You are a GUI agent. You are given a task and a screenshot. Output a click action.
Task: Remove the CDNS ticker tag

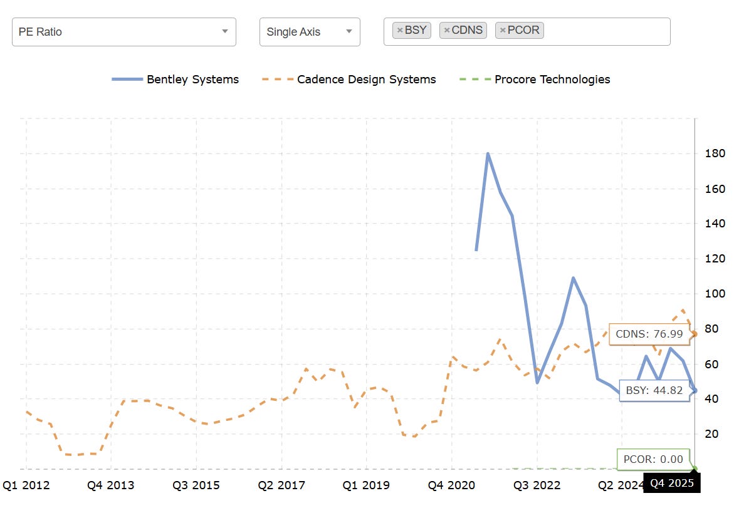pos(446,31)
